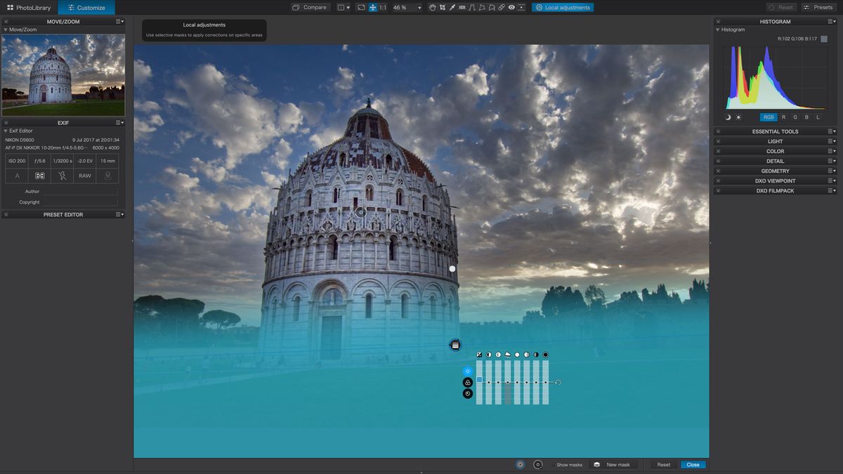Collapse the Exif Editor disclosure triangle
This screenshot has width=843, height=474.
point(6,131)
